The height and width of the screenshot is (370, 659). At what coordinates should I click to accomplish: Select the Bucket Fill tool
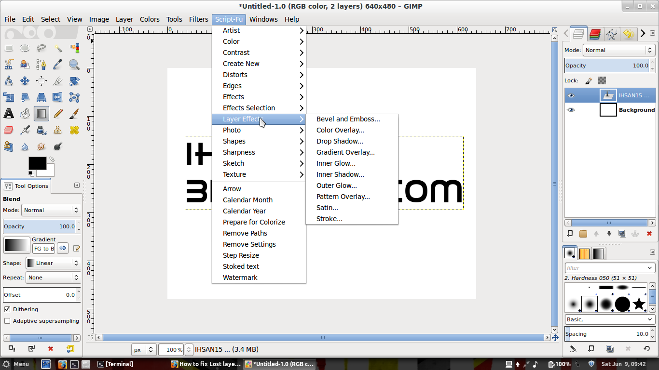click(25, 114)
